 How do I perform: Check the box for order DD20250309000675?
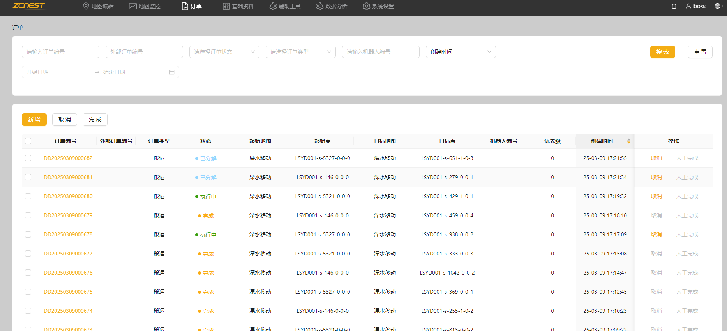tap(28, 292)
